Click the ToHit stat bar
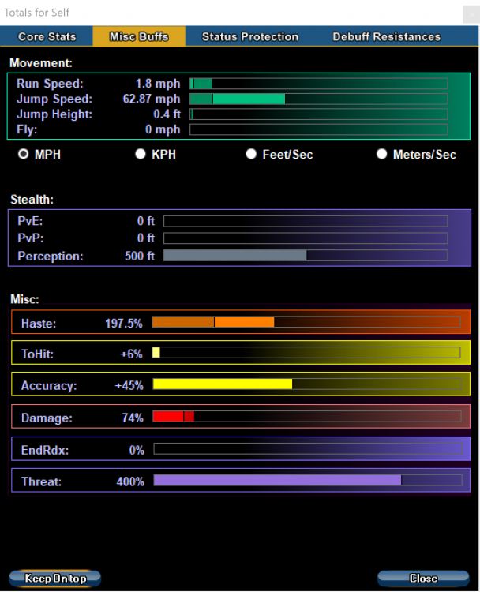 [306, 353]
